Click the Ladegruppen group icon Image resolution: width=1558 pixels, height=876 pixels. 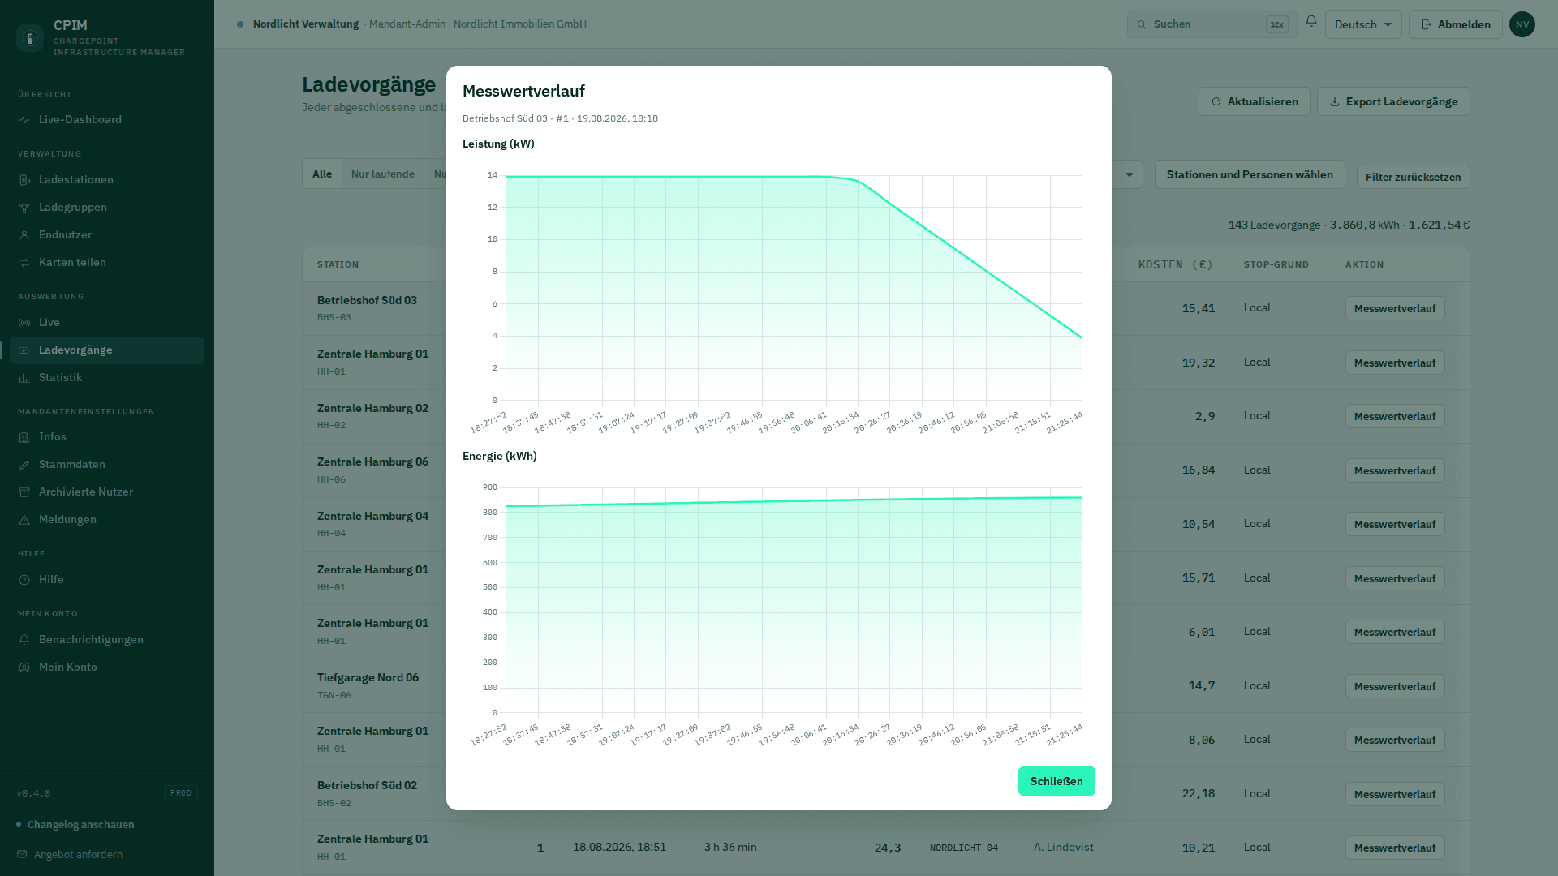(x=24, y=208)
